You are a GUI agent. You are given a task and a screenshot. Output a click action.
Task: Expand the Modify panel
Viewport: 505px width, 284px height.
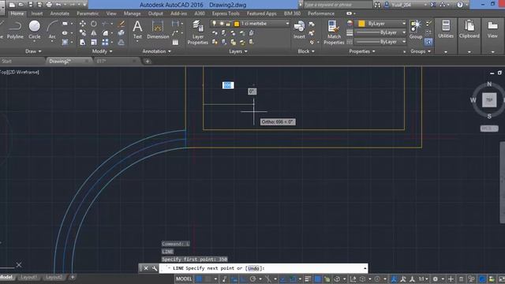102,51
